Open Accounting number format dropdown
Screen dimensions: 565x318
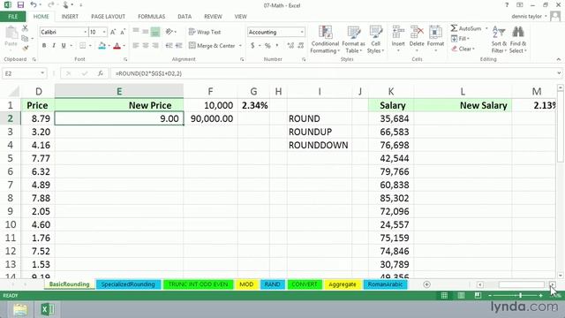coord(302,32)
